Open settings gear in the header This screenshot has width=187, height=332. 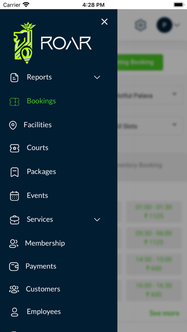141,25
